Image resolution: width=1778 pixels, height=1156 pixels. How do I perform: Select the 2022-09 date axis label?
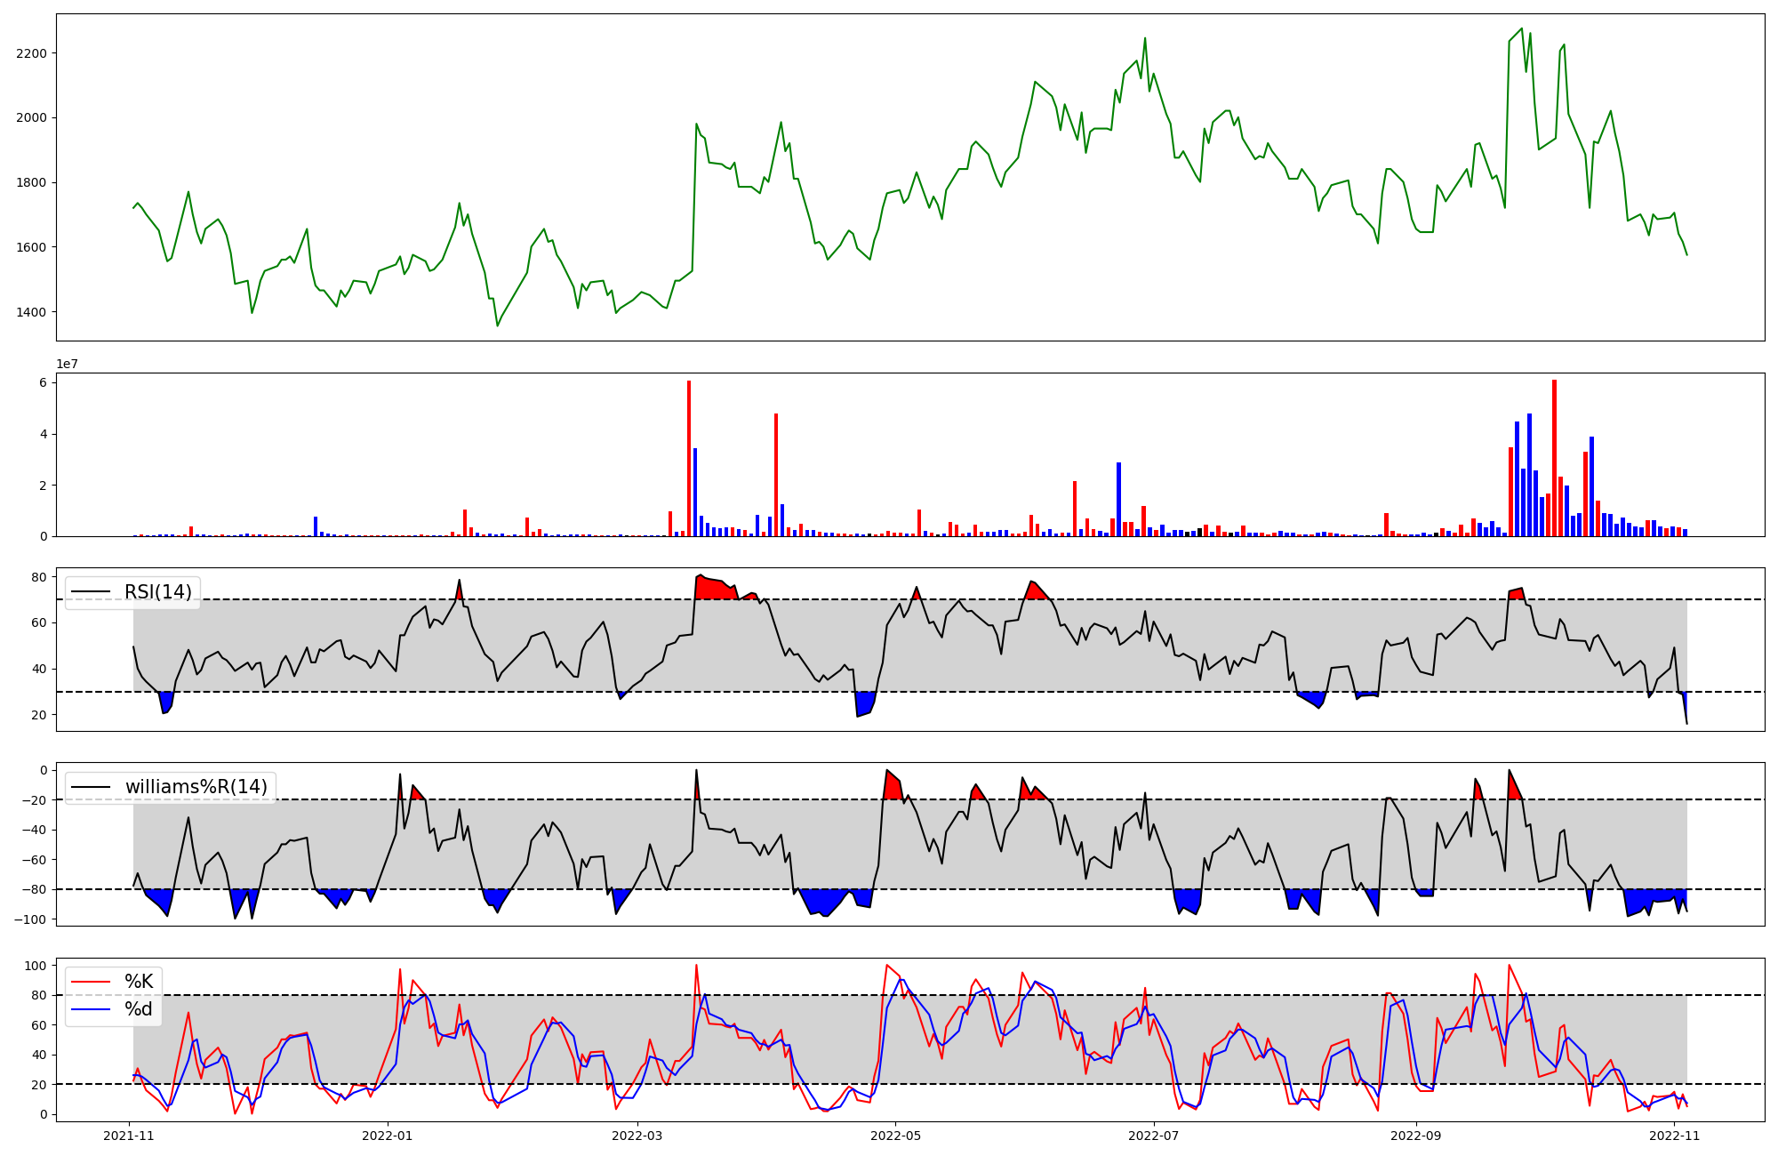1415,1136
